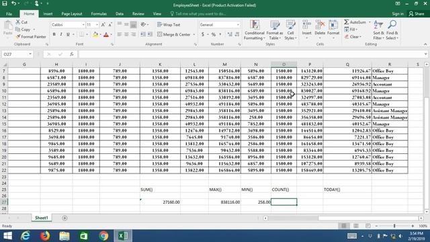Open the General number format dropdown
The image size is (430, 242).
click(238, 25)
